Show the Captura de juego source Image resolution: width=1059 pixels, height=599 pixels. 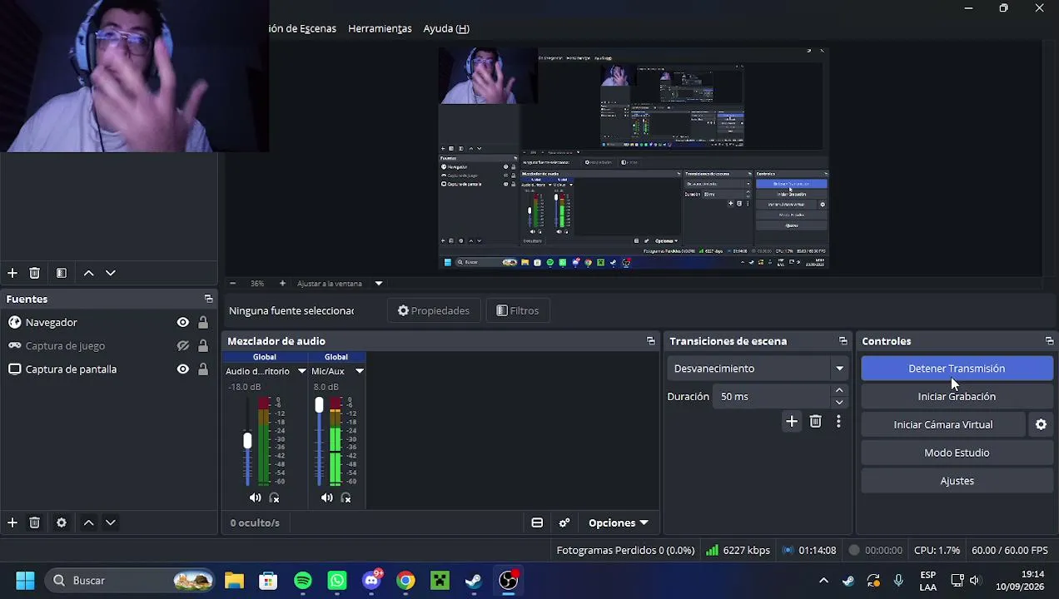[182, 346]
